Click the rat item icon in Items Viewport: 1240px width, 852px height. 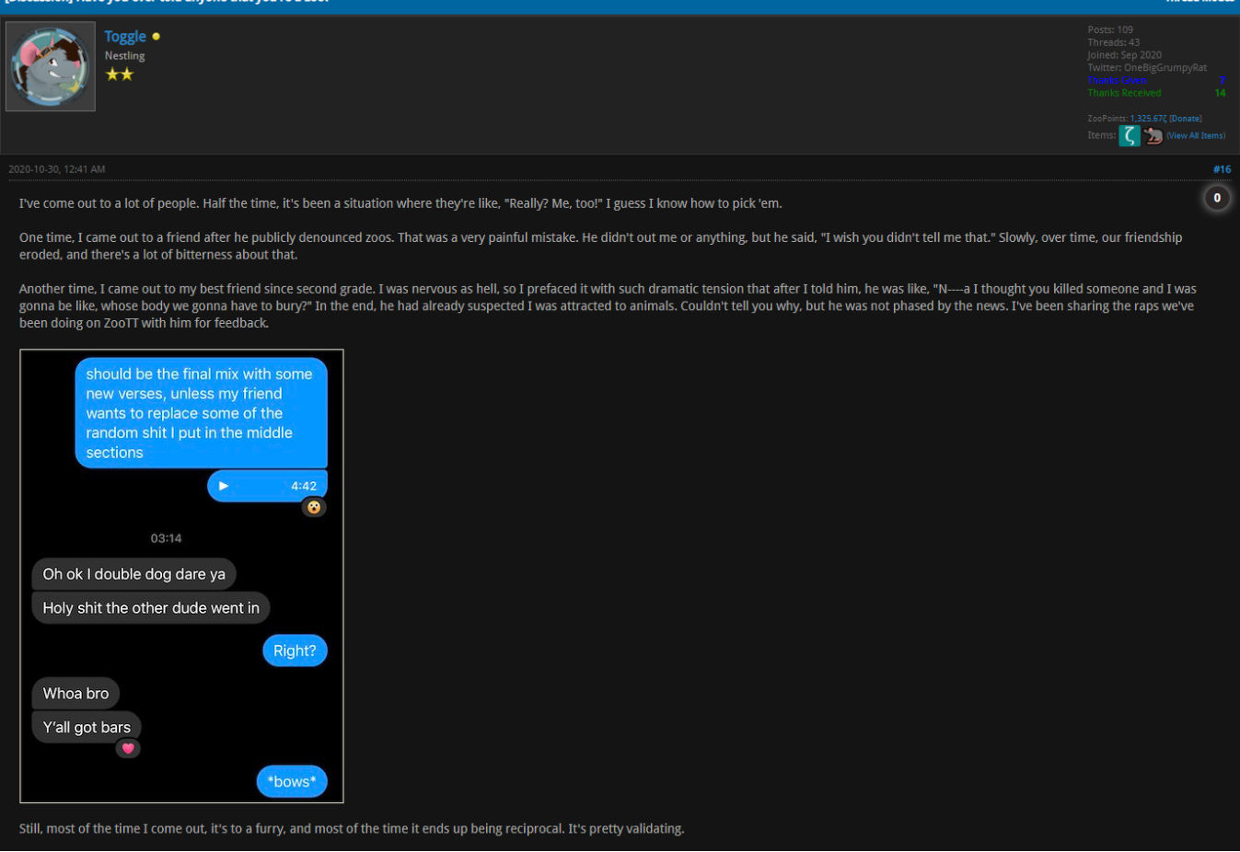click(1153, 136)
